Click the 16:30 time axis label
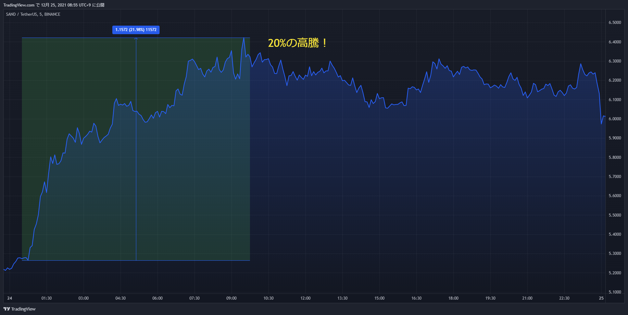The width and height of the screenshot is (628, 315). [416, 298]
